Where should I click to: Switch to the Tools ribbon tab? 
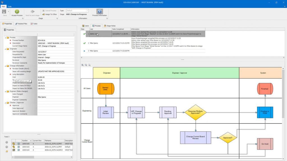click(x=10, y=7)
